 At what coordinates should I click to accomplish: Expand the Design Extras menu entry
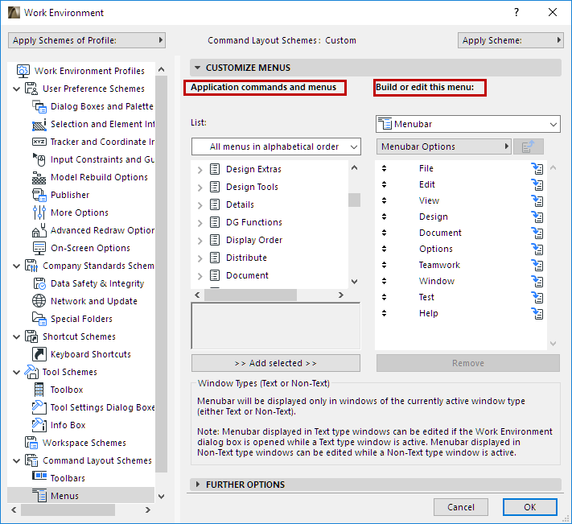coord(200,170)
